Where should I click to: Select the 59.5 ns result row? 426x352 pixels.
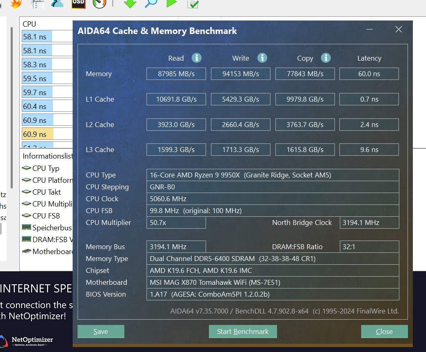tap(47, 78)
